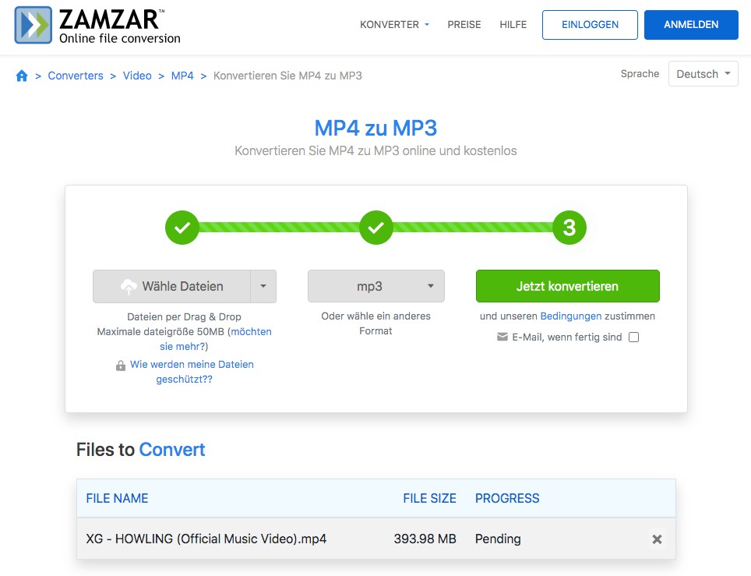The image size is (751, 576).
Task: Click the step 3 circle indicator
Action: (x=569, y=228)
